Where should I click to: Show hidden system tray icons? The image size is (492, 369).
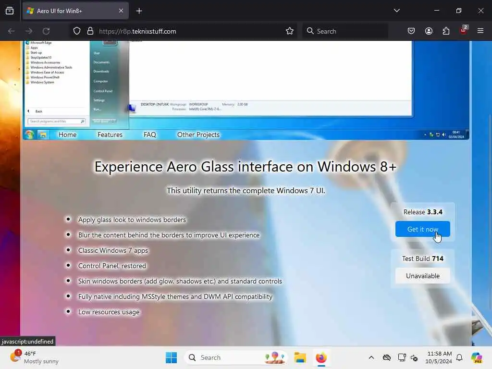371,357
